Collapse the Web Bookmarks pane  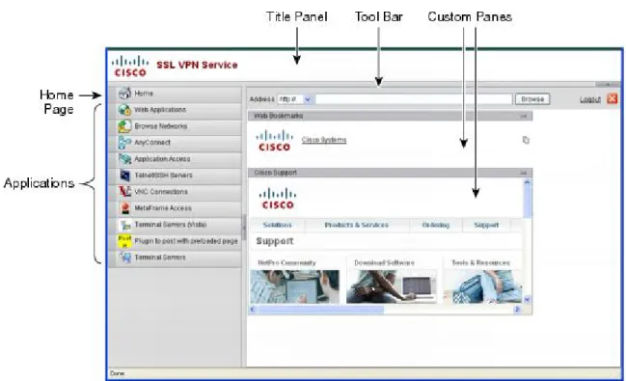click(523, 116)
